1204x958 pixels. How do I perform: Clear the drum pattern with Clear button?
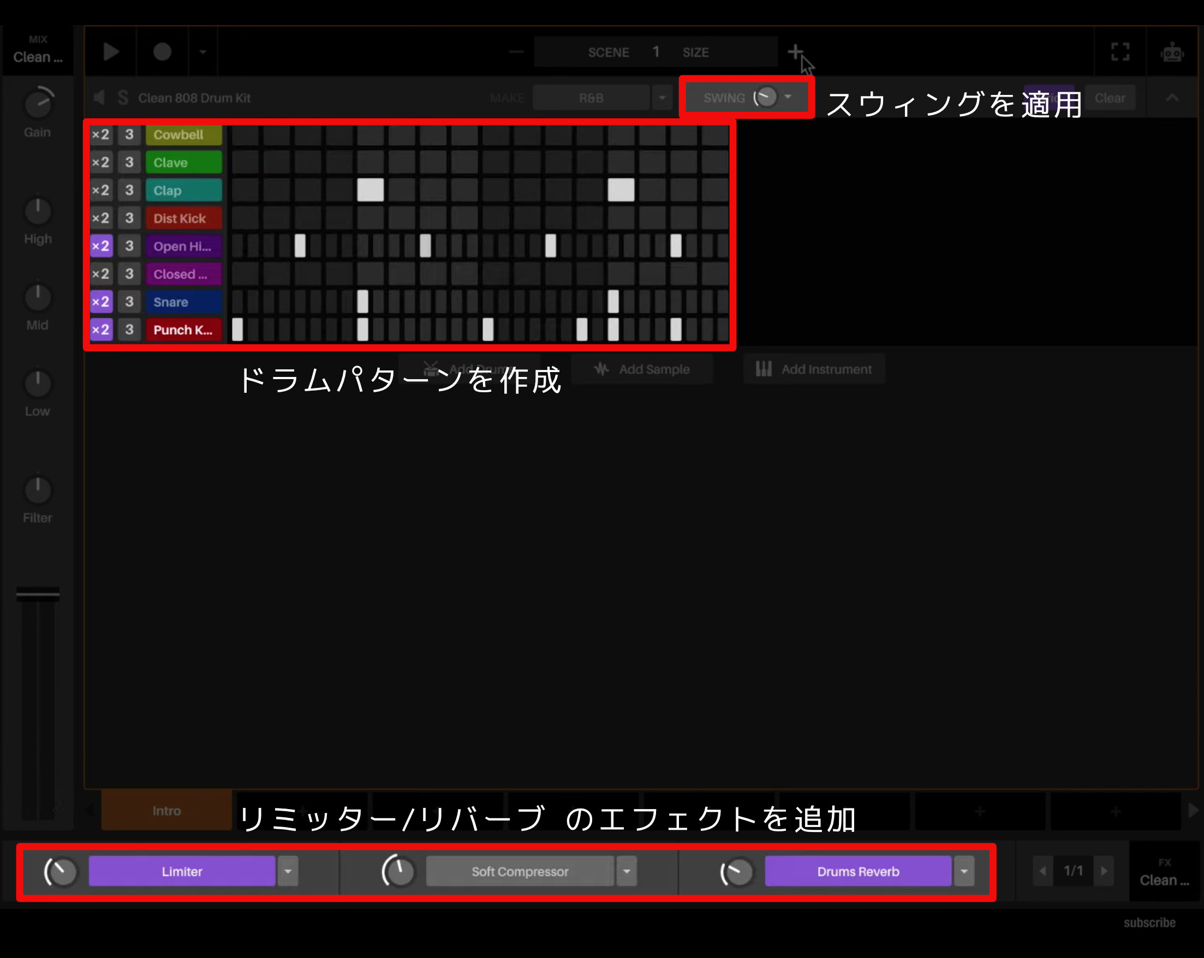coord(1110,97)
